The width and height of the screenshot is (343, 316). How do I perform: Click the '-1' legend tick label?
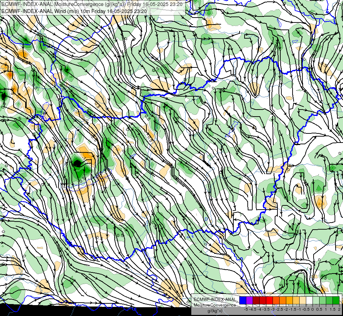299,309
